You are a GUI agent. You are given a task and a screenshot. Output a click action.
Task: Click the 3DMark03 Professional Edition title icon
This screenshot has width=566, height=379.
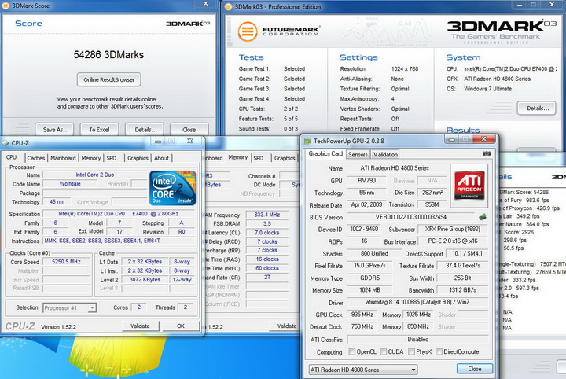228,6
